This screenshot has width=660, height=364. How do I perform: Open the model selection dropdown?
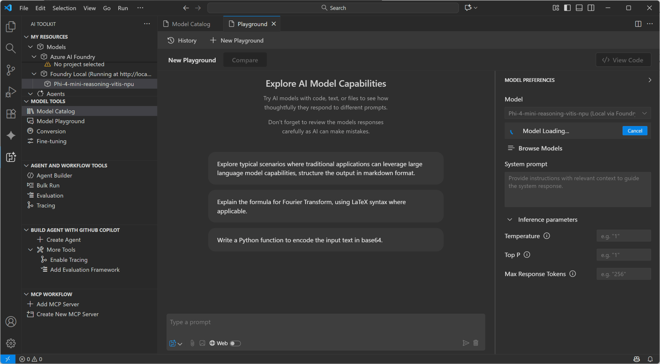[577, 113]
